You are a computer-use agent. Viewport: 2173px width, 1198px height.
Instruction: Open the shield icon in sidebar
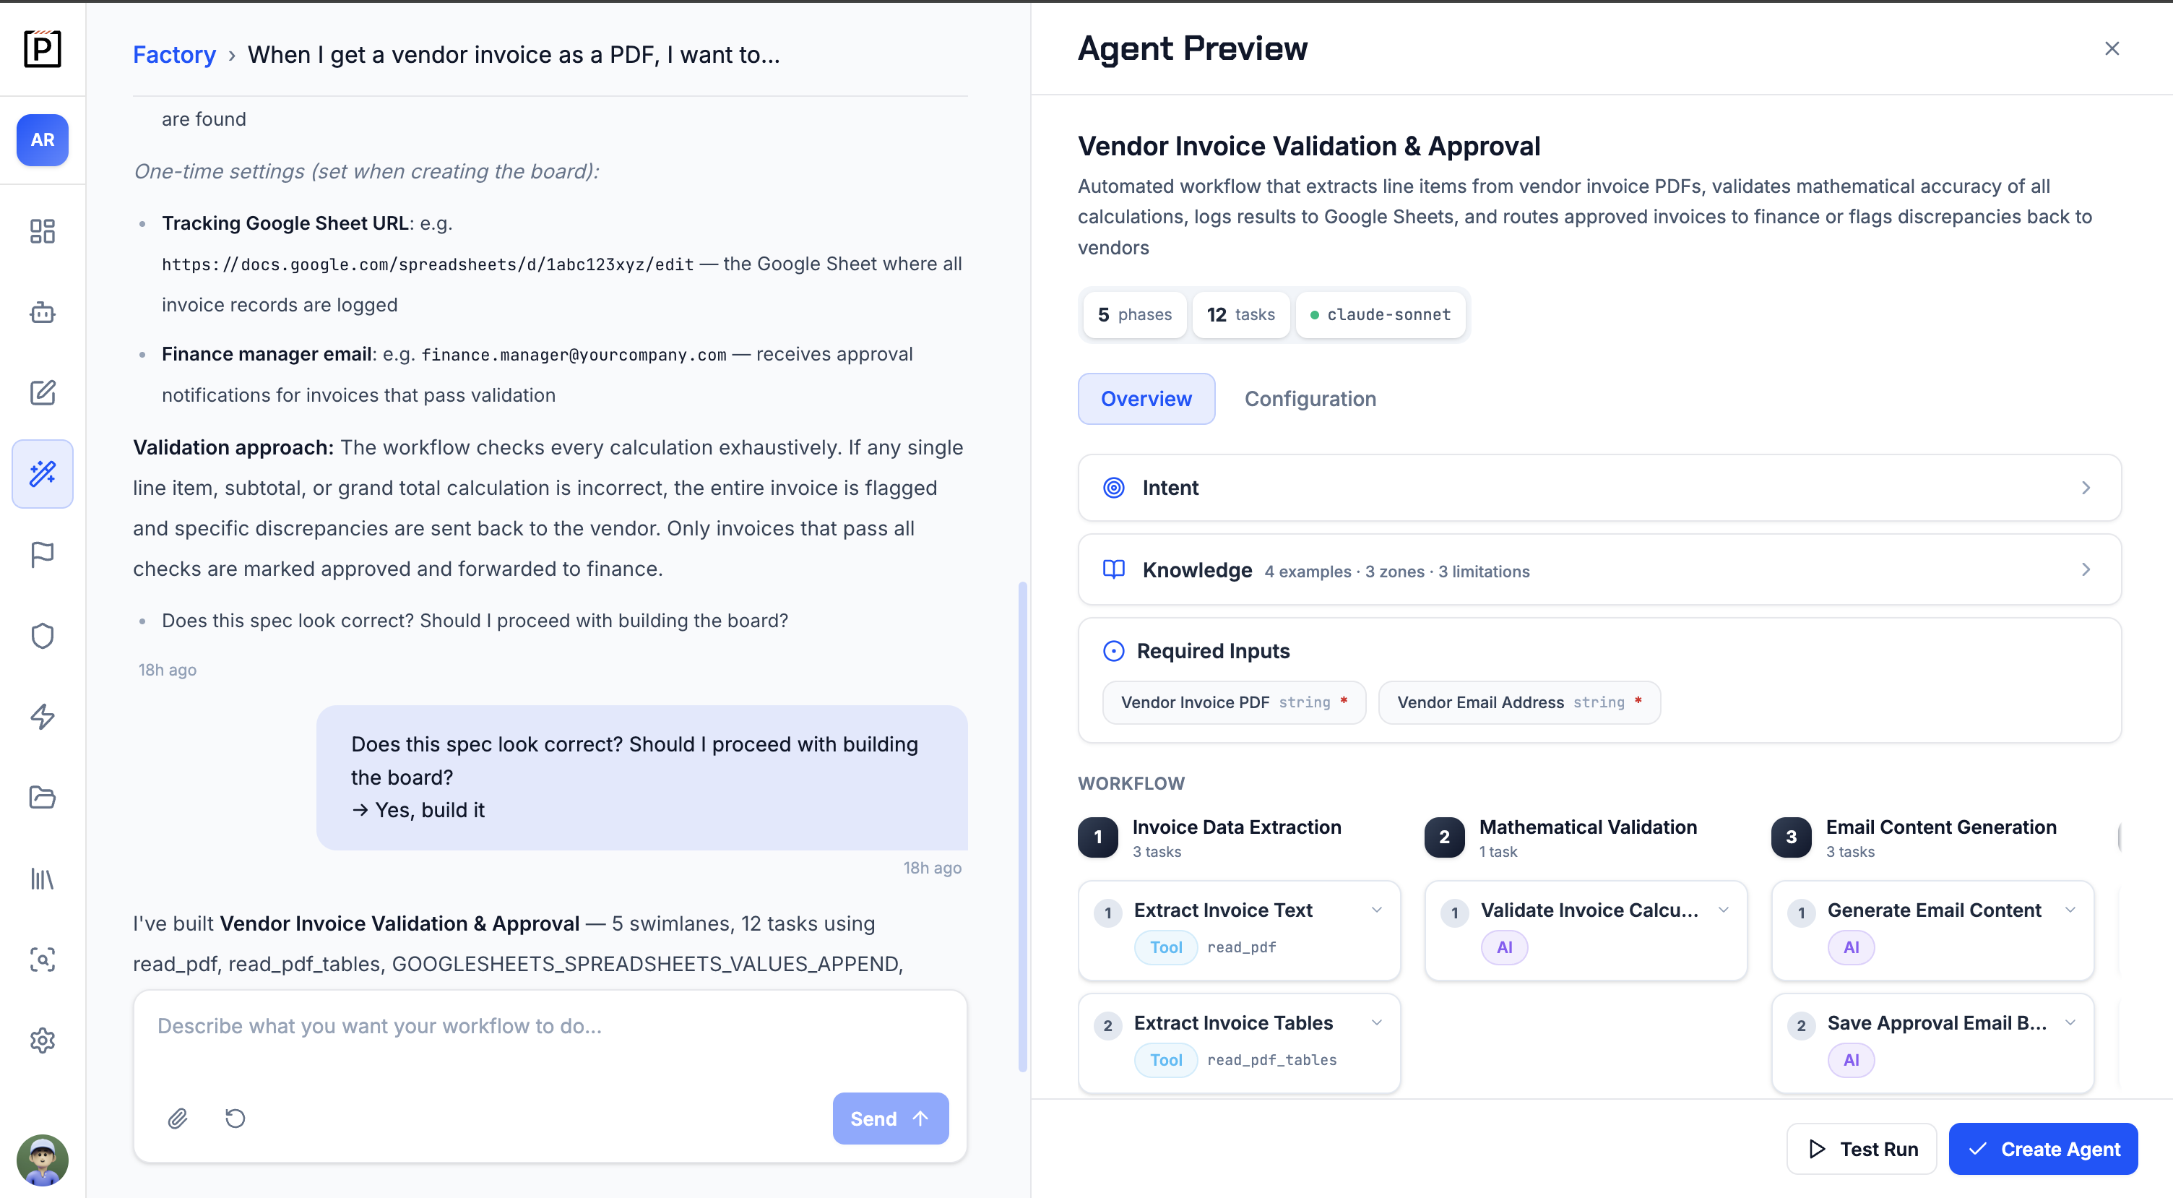click(42, 636)
